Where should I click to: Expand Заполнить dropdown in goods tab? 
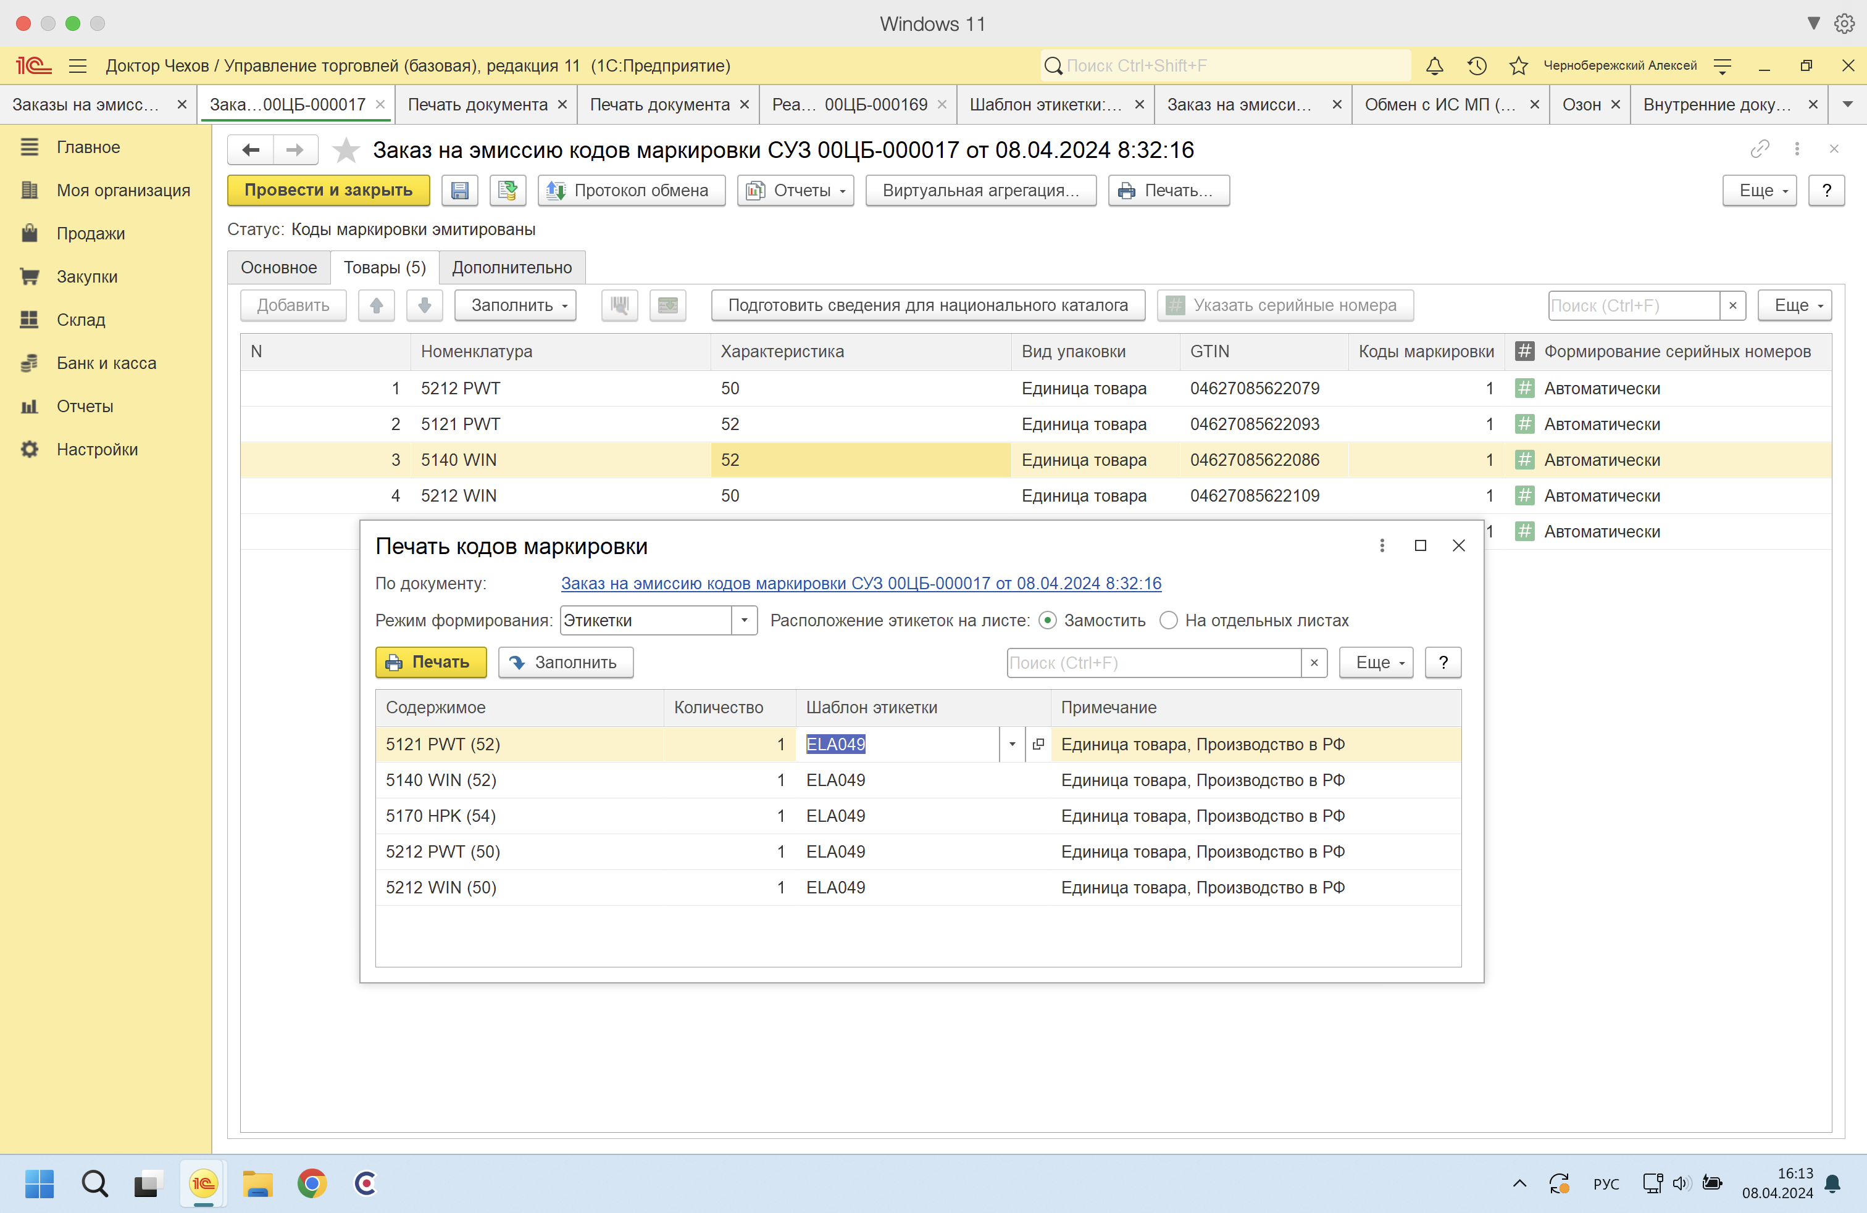pos(516,305)
